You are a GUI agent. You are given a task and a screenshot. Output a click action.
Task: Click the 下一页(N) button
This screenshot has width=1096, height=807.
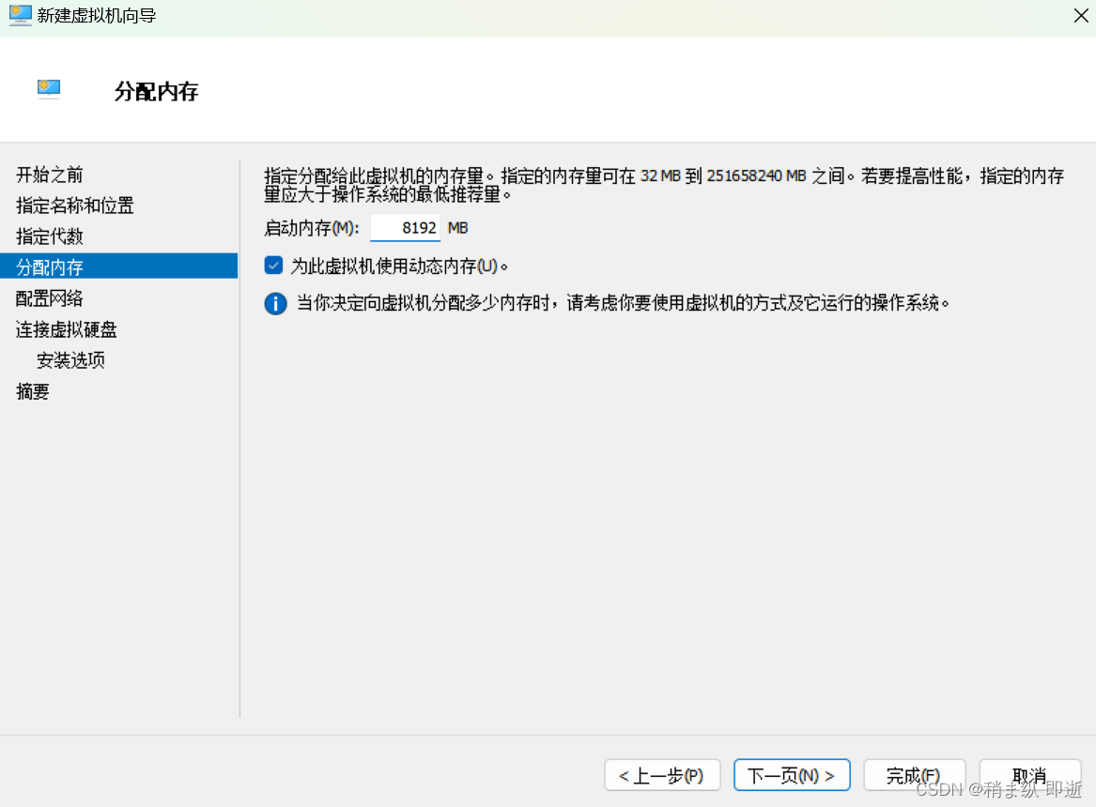pos(792,775)
